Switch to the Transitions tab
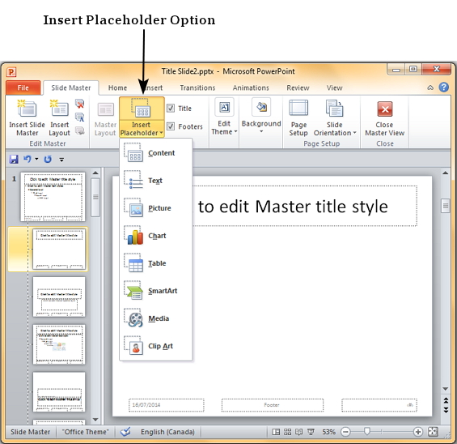 tap(197, 88)
